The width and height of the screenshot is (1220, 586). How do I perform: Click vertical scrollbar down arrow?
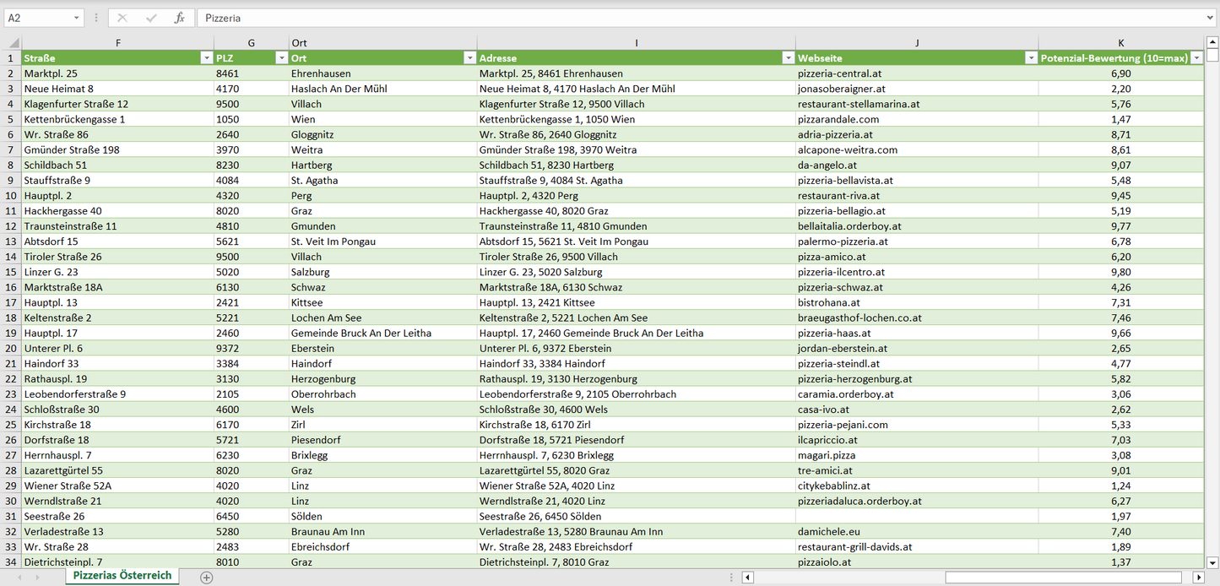(x=1212, y=562)
